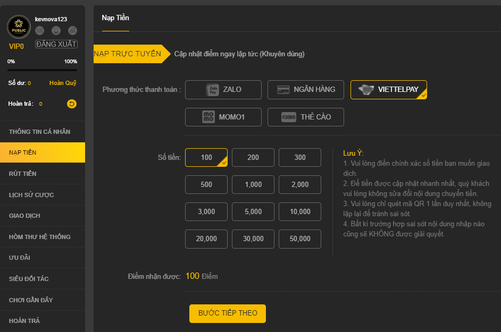Select the 100 amount option
The image size is (501, 332).
click(206, 157)
